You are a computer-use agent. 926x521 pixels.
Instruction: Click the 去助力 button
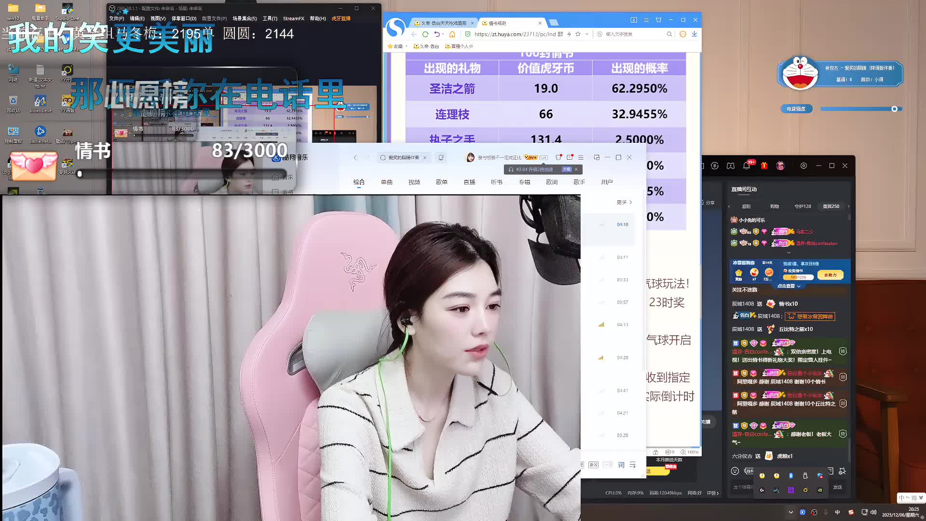(830, 275)
